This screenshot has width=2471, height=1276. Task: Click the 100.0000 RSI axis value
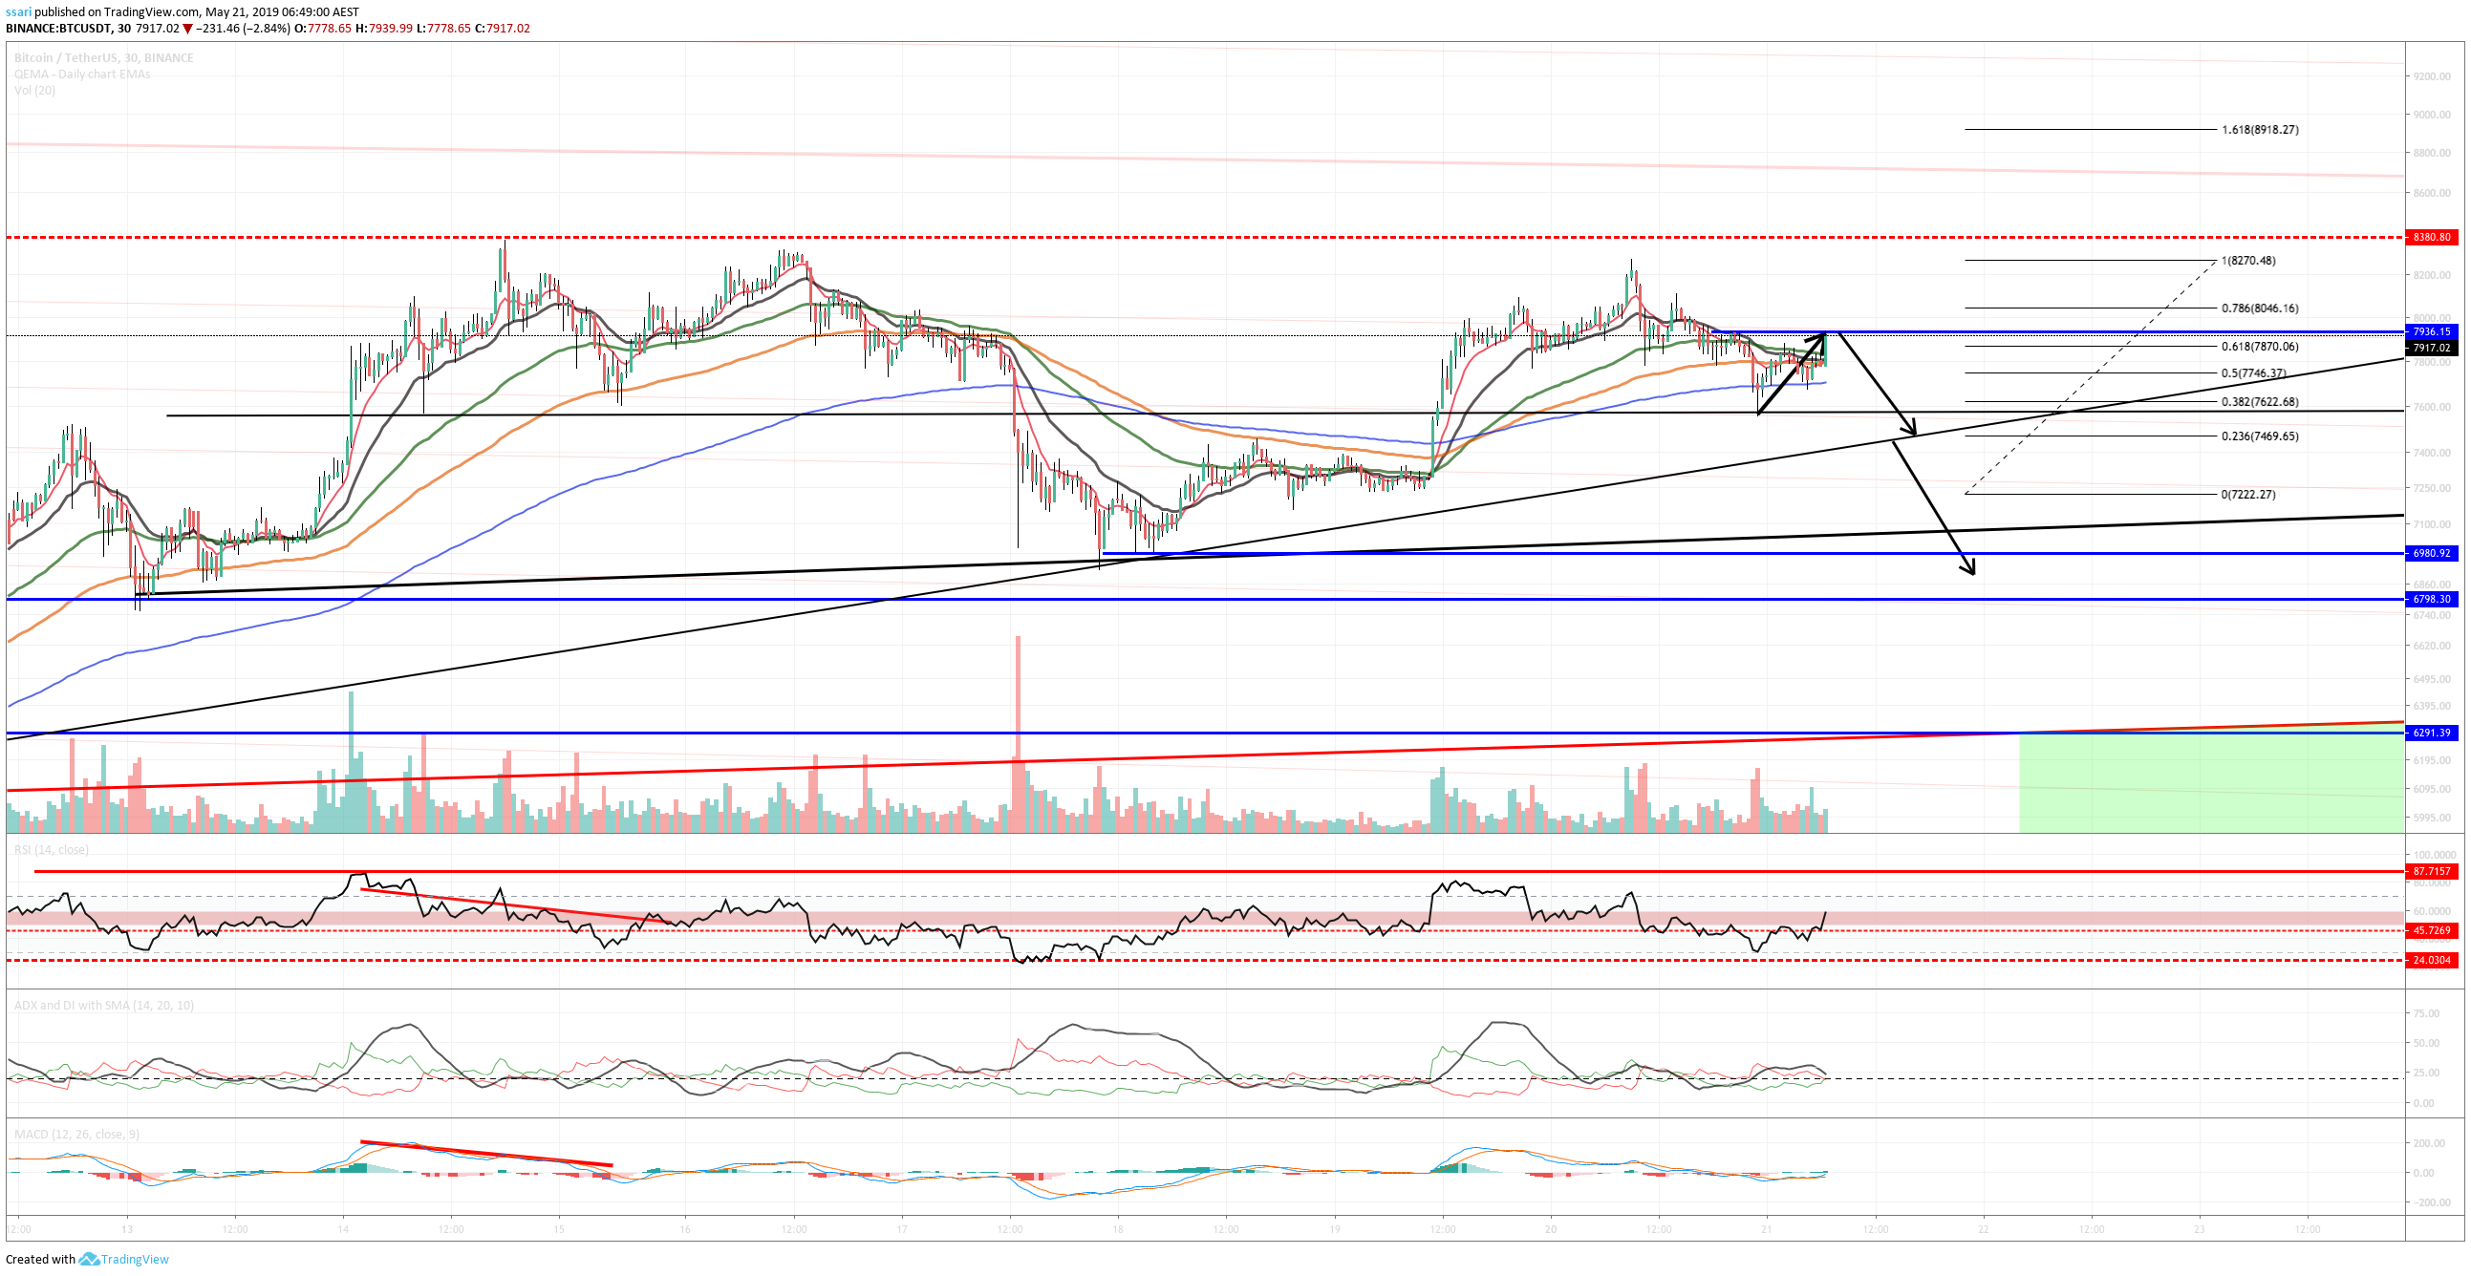tap(2435, 855)
